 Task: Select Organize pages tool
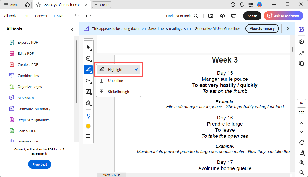point(26,87)
